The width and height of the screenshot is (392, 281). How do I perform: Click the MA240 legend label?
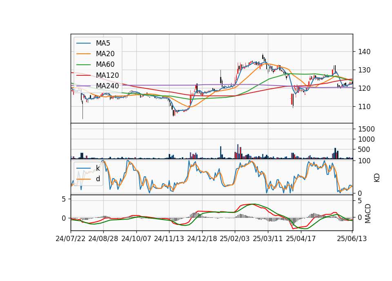(107, 86)
